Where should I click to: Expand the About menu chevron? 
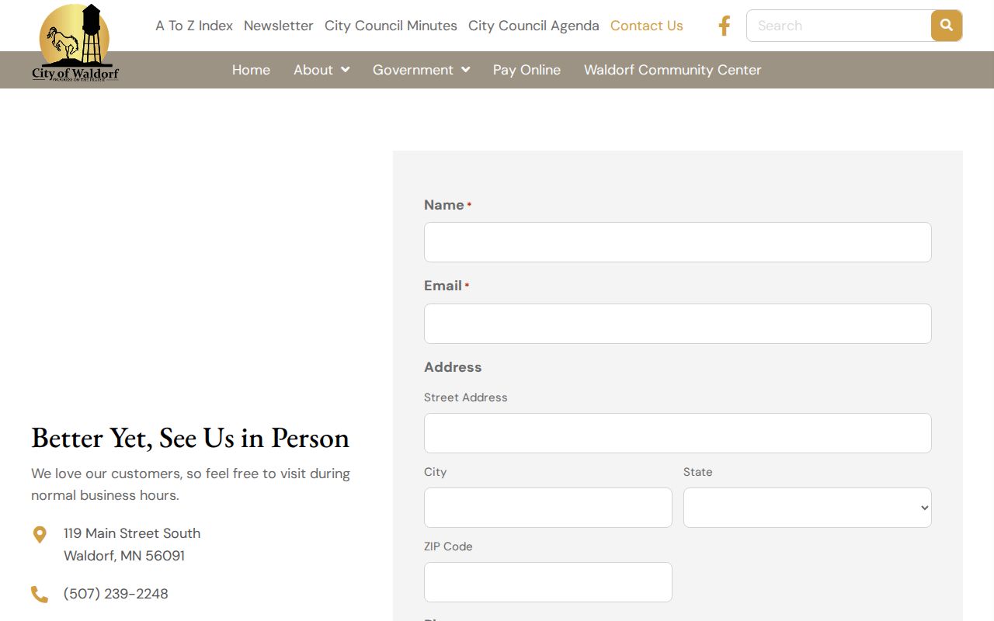tap(345, 70)
